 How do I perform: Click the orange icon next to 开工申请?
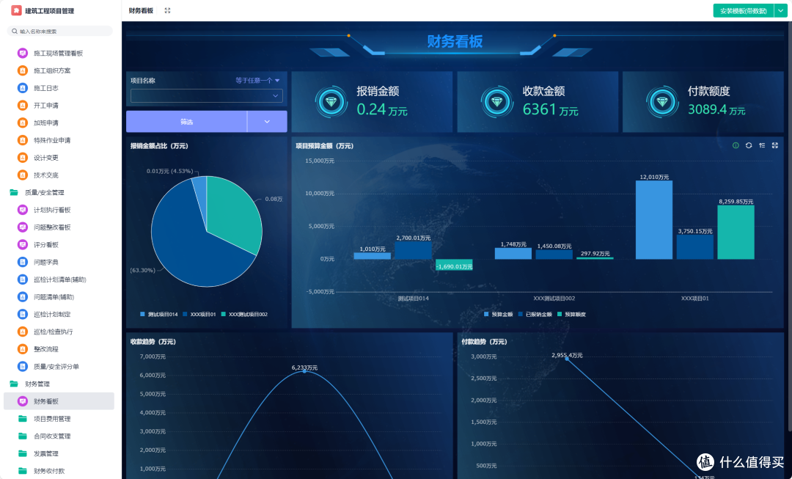22,105
